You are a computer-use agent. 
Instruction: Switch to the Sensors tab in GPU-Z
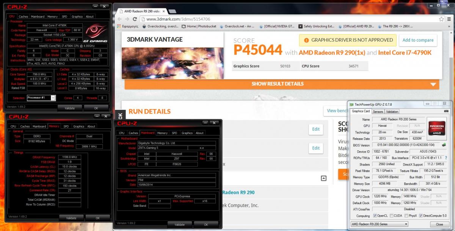coord(378,112)
